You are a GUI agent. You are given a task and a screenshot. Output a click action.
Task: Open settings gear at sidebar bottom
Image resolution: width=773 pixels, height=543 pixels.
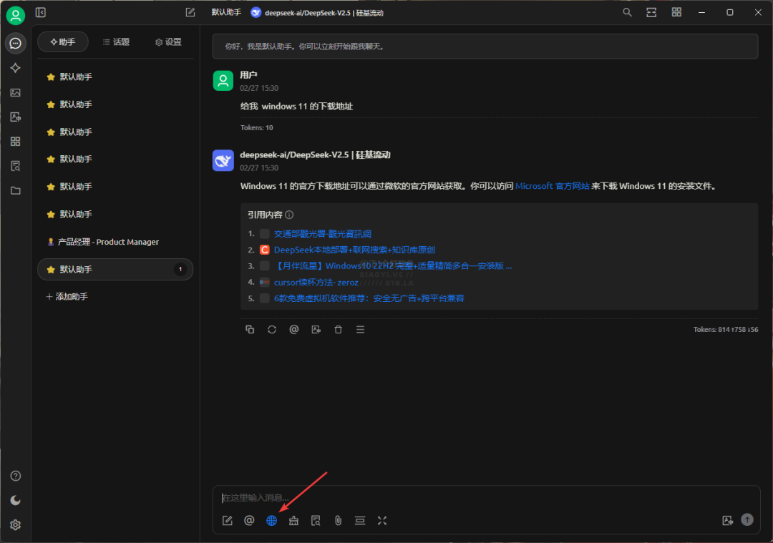pos(15,525)
